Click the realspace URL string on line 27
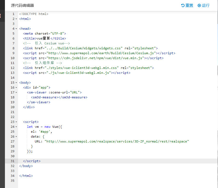 coord(117,141)
